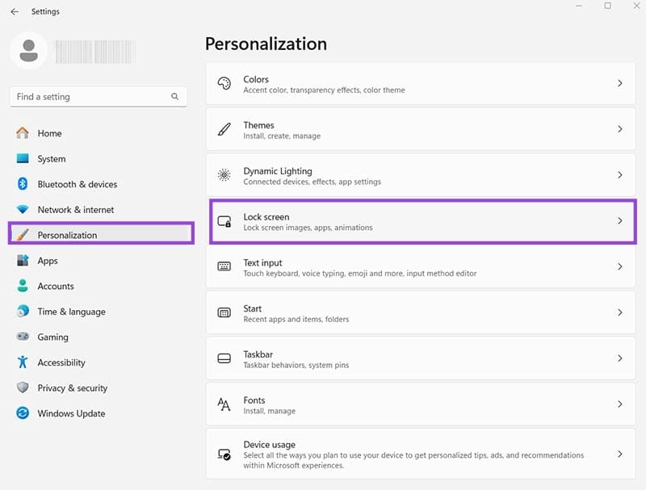This screenshot has height=490, width=646.
Task: Click 'Install, manage' under Fonts
Action: pos(269,411)
